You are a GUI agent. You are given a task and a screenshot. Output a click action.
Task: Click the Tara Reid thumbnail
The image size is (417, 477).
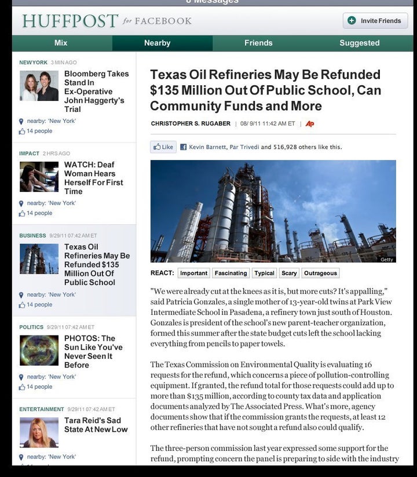[39, 432]
